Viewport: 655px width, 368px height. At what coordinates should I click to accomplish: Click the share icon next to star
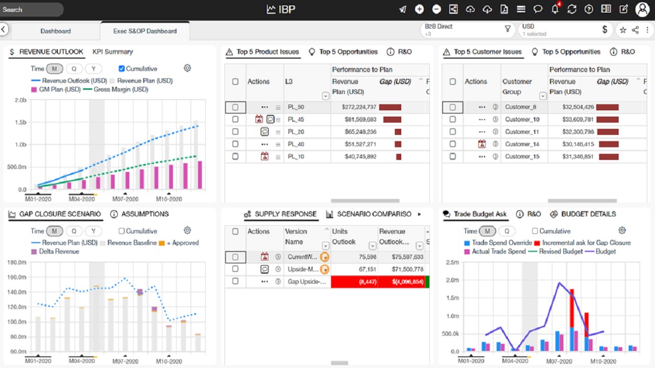(x=636, y=30)
